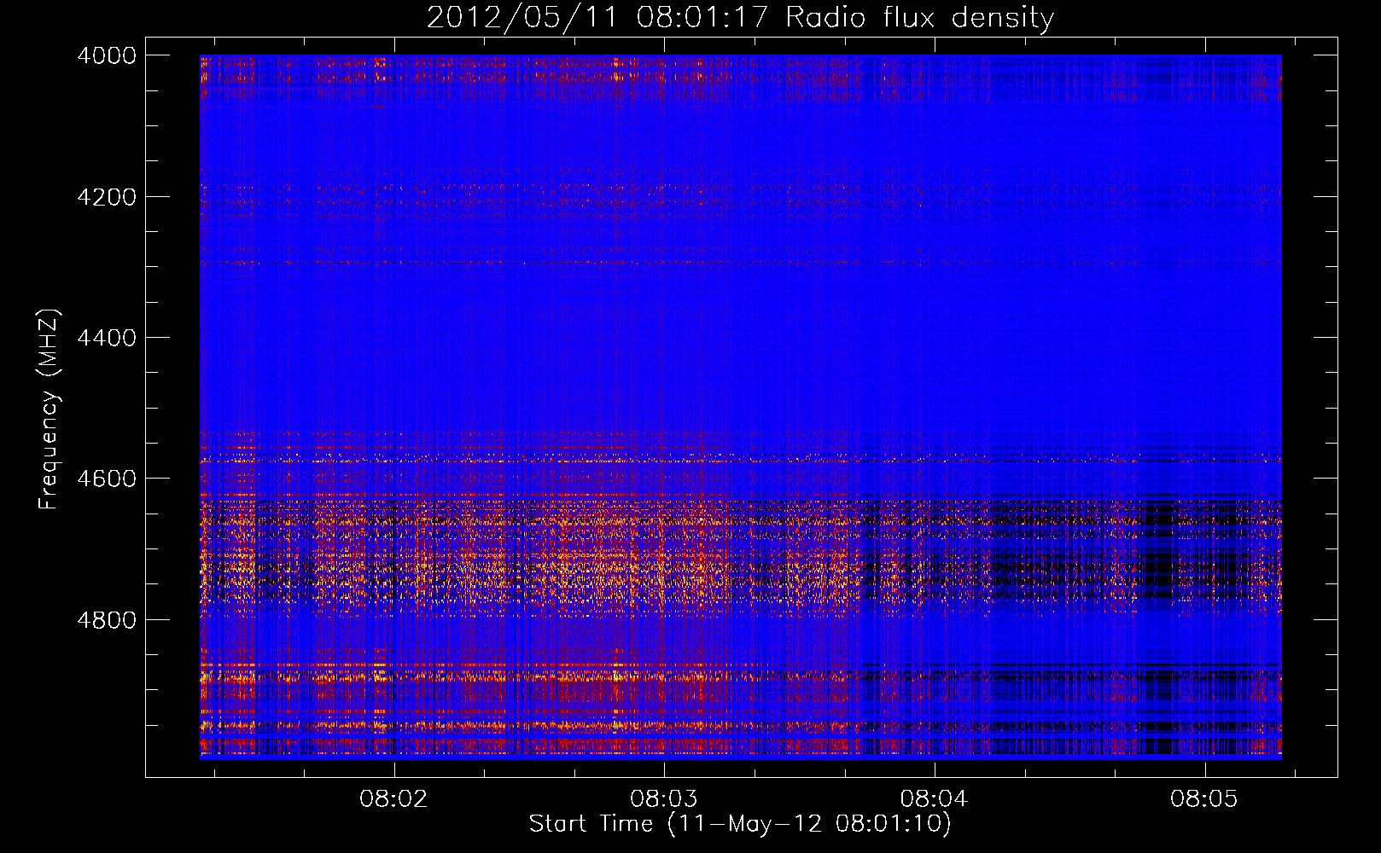Click the plot title "2012/05/11 08:01:17 Radio flux density"
The image size is (1381, 853).
(x=740, y=17)
